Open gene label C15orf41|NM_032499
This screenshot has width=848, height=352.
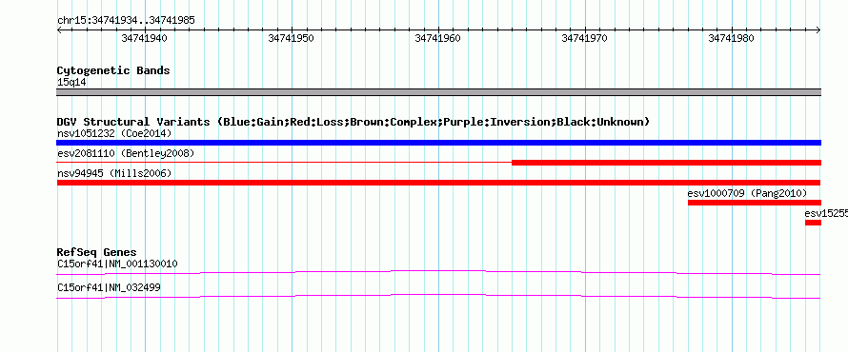pyautogui.click(x=109, y=287)
